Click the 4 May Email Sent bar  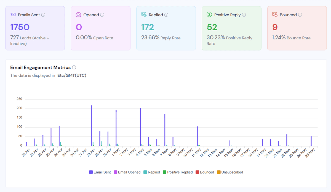tap(140, 127)
